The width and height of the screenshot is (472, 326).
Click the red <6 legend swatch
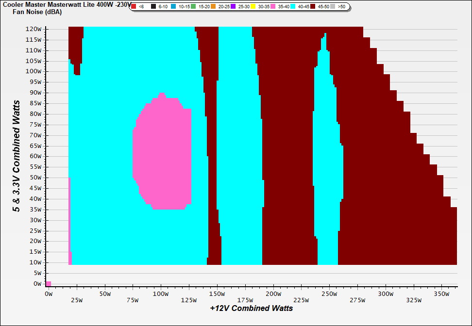point(134,6)
